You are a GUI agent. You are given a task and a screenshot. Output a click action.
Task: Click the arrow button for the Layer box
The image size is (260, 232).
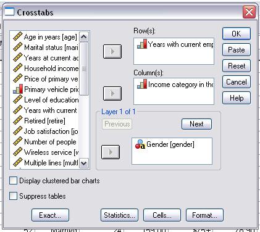(x=111, y=152)
